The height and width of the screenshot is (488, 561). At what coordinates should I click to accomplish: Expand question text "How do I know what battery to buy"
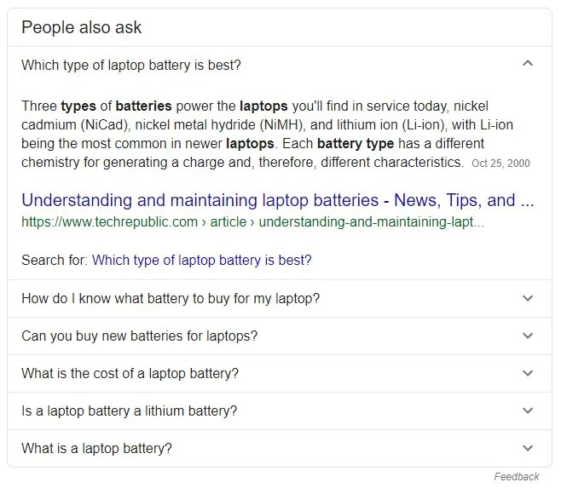[171, 299]
